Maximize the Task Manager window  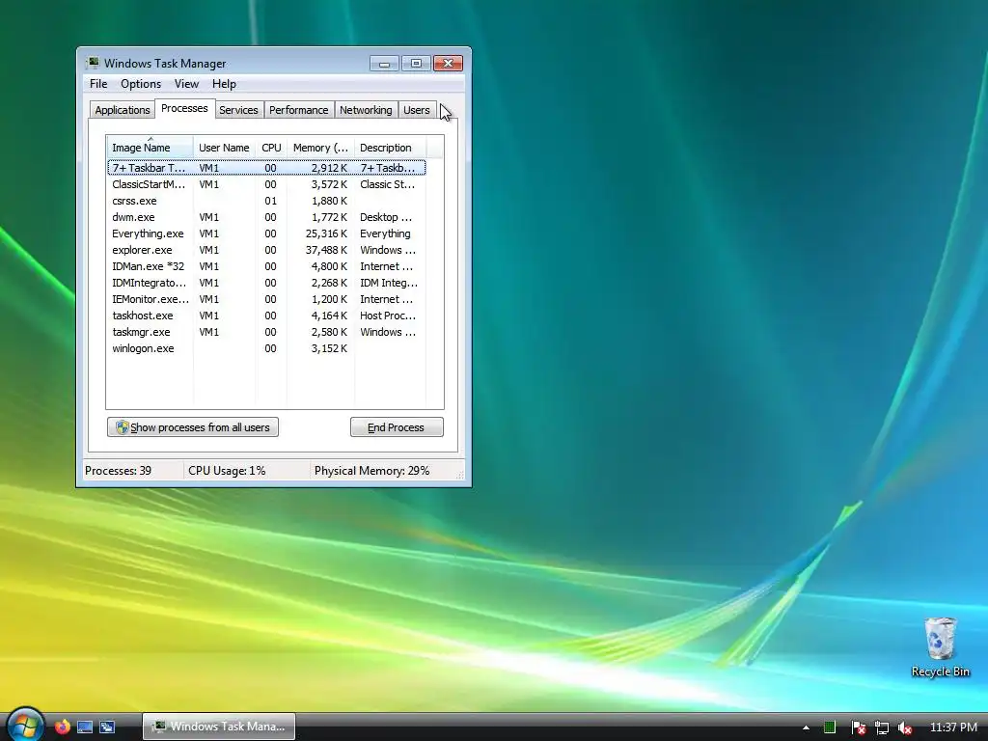(416, 63)
